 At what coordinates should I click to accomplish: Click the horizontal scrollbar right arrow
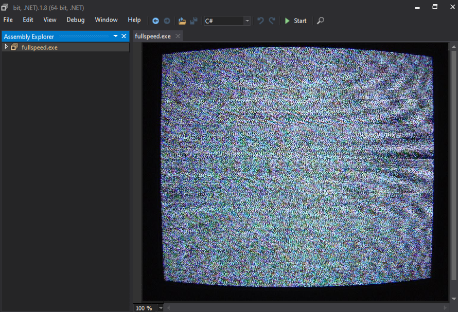tap(445, 307)
